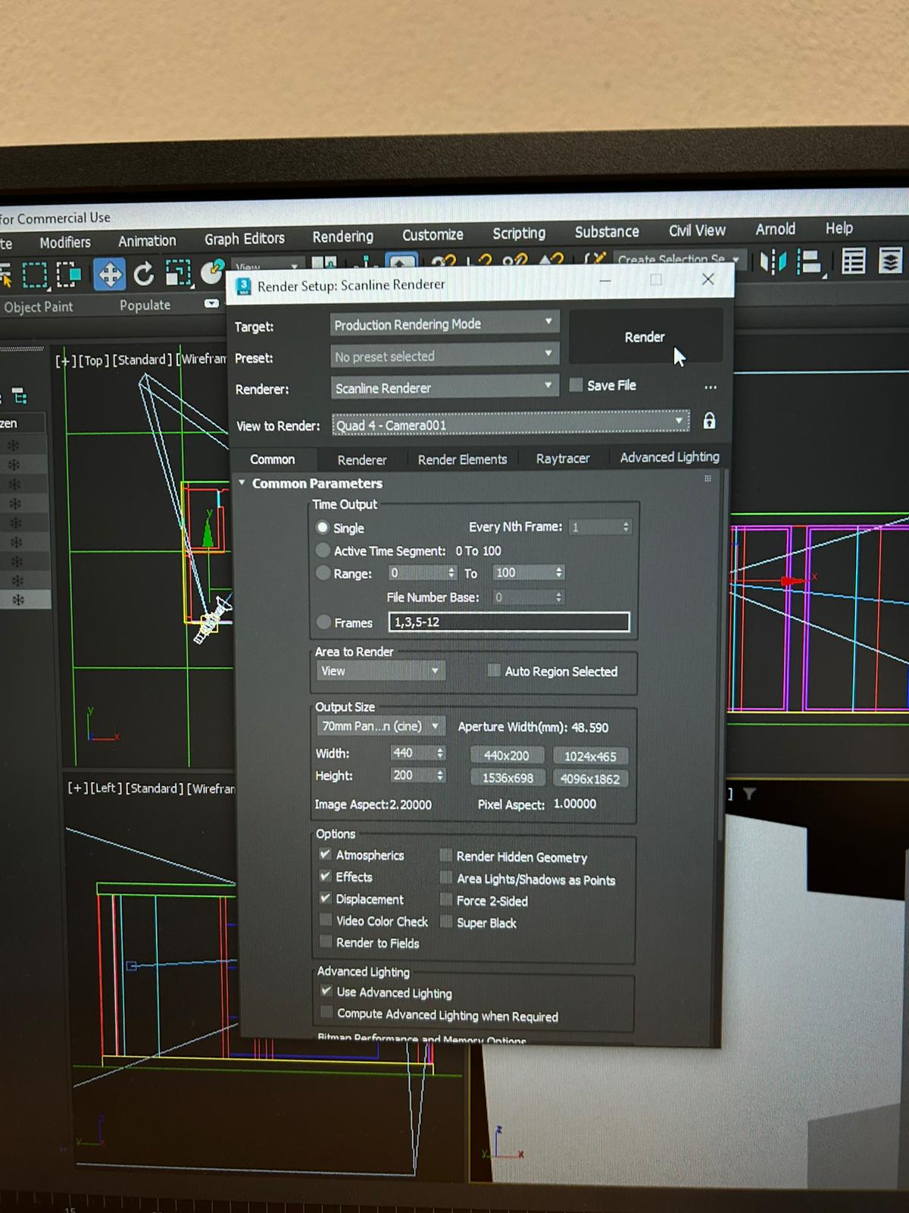909x1213 pixels.
Task: Click the Align tool icon
Action: point(811,262)
